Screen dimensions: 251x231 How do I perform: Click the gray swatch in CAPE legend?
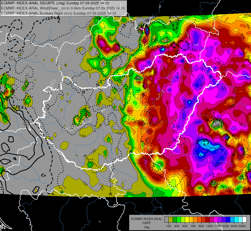pyautogui.click(x=167, y=219)
